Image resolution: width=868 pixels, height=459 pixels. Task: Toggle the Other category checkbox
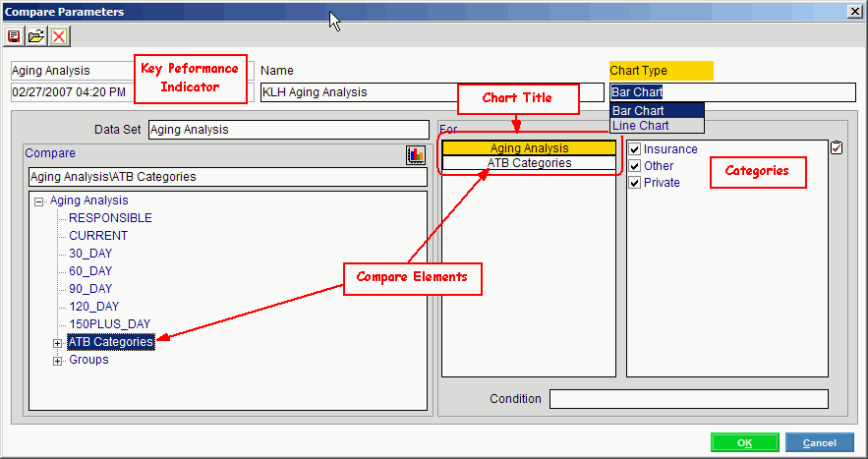tap(635, 166)
